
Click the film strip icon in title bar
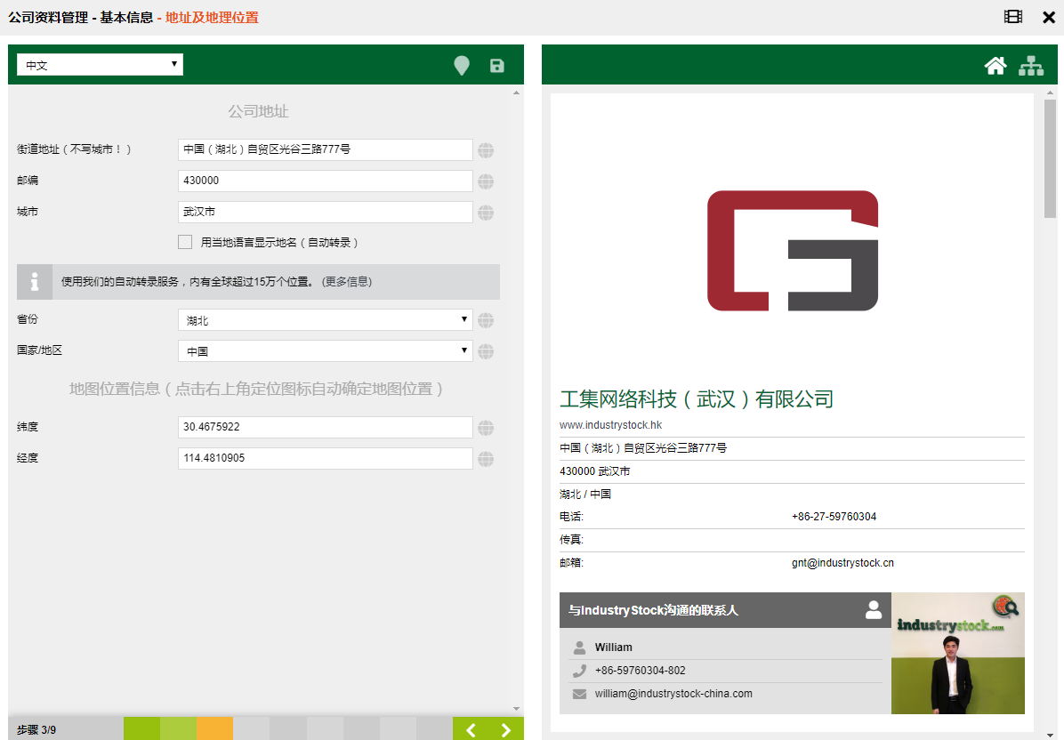click(1012, 17)
